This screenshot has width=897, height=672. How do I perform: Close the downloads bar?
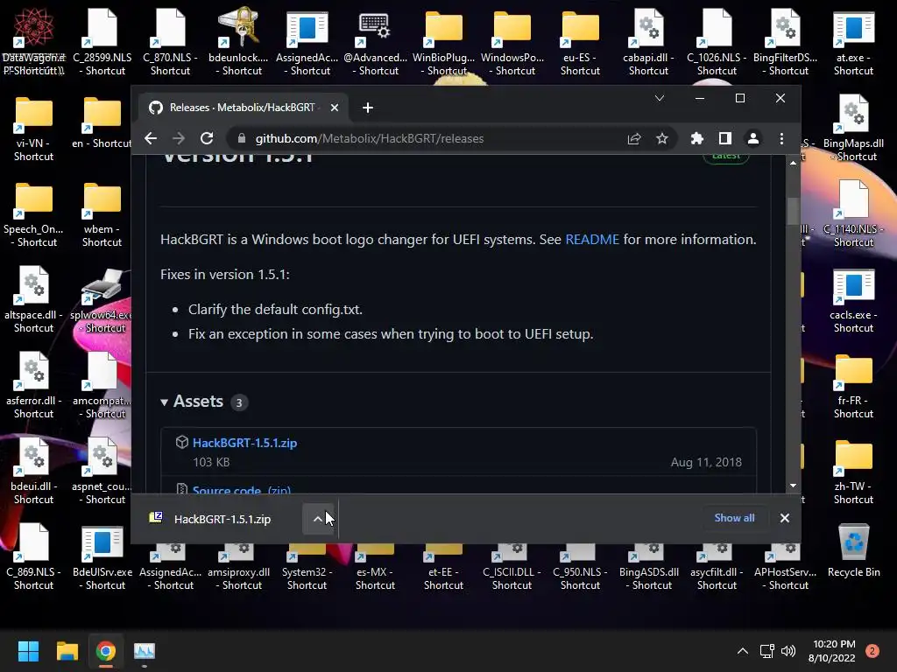(784, 518)
